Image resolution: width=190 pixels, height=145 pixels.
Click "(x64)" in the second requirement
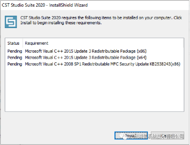(x=142, y=58)
